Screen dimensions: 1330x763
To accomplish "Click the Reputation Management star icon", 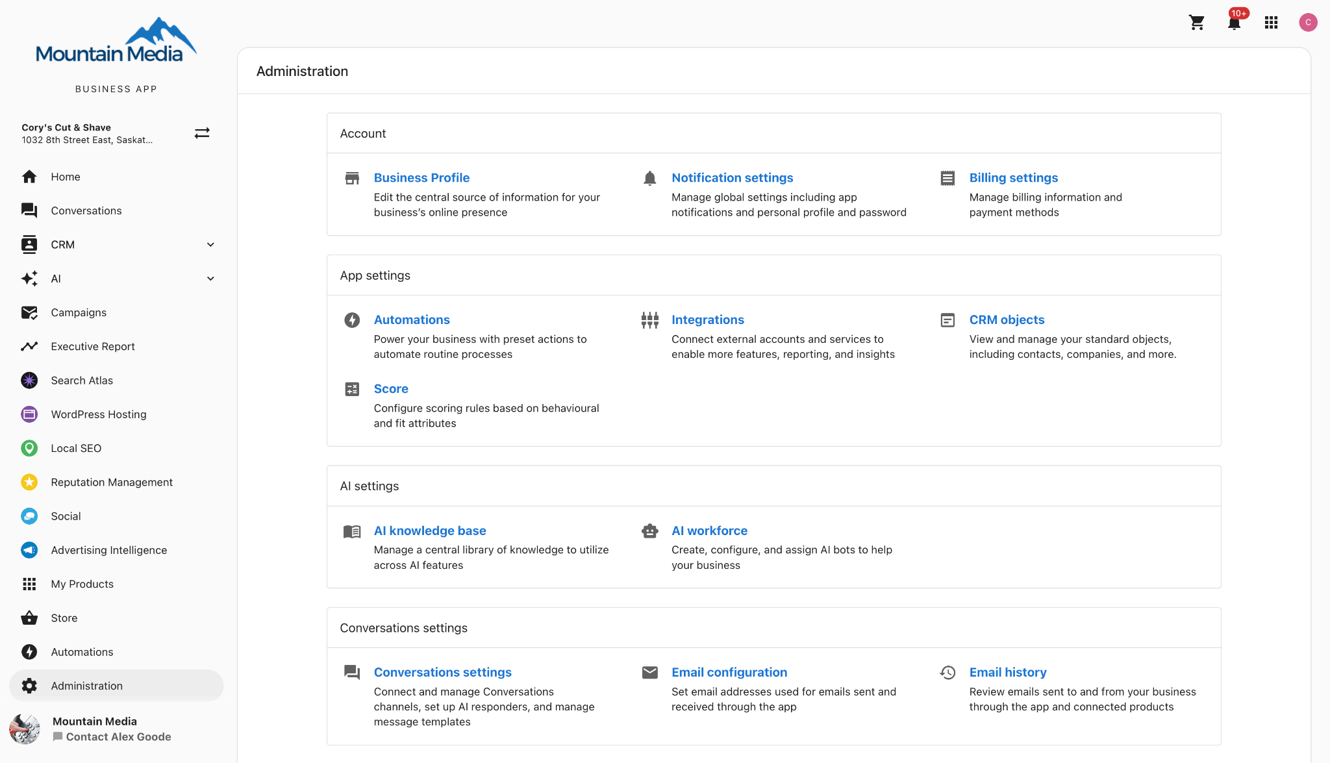I will [x=29, y=482].
